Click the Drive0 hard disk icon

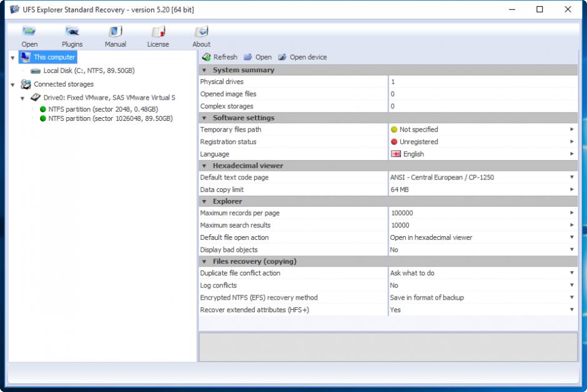(x=36, y=98)
